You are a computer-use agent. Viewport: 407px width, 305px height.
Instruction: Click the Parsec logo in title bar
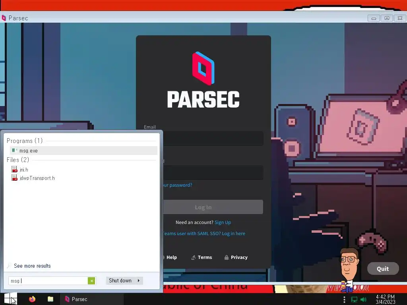(4, 18)
